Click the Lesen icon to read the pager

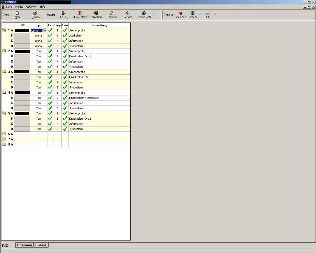coord(64,13)
